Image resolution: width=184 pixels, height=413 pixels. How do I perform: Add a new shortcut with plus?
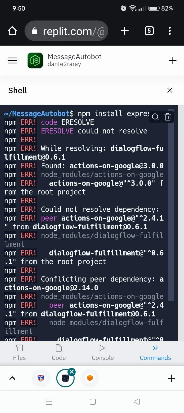point(172,378)
